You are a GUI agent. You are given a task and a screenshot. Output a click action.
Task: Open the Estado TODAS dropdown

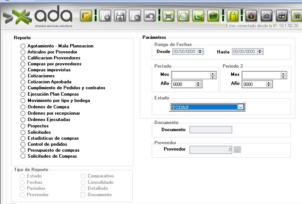coord(241,107)
